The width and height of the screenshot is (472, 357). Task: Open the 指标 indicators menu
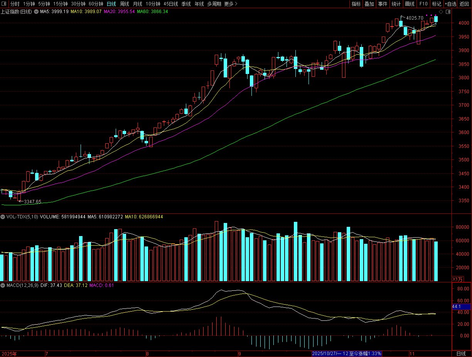coord(356,4)
